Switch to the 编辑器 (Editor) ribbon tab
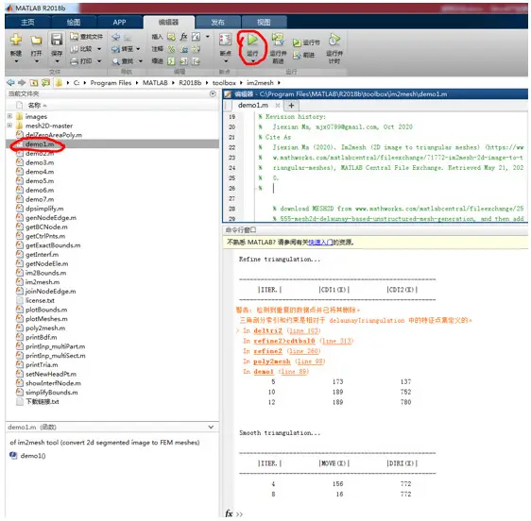Viewport: 531px width, 521px height. (x=168, y=23)
